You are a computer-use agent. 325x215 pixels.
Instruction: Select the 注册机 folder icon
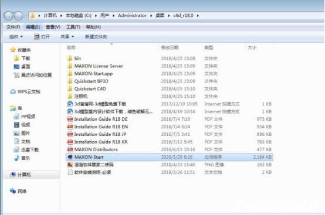[x=70, y=96]
